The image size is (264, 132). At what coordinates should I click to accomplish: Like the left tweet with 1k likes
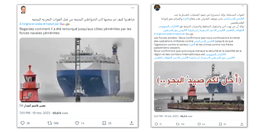[77, 123]
